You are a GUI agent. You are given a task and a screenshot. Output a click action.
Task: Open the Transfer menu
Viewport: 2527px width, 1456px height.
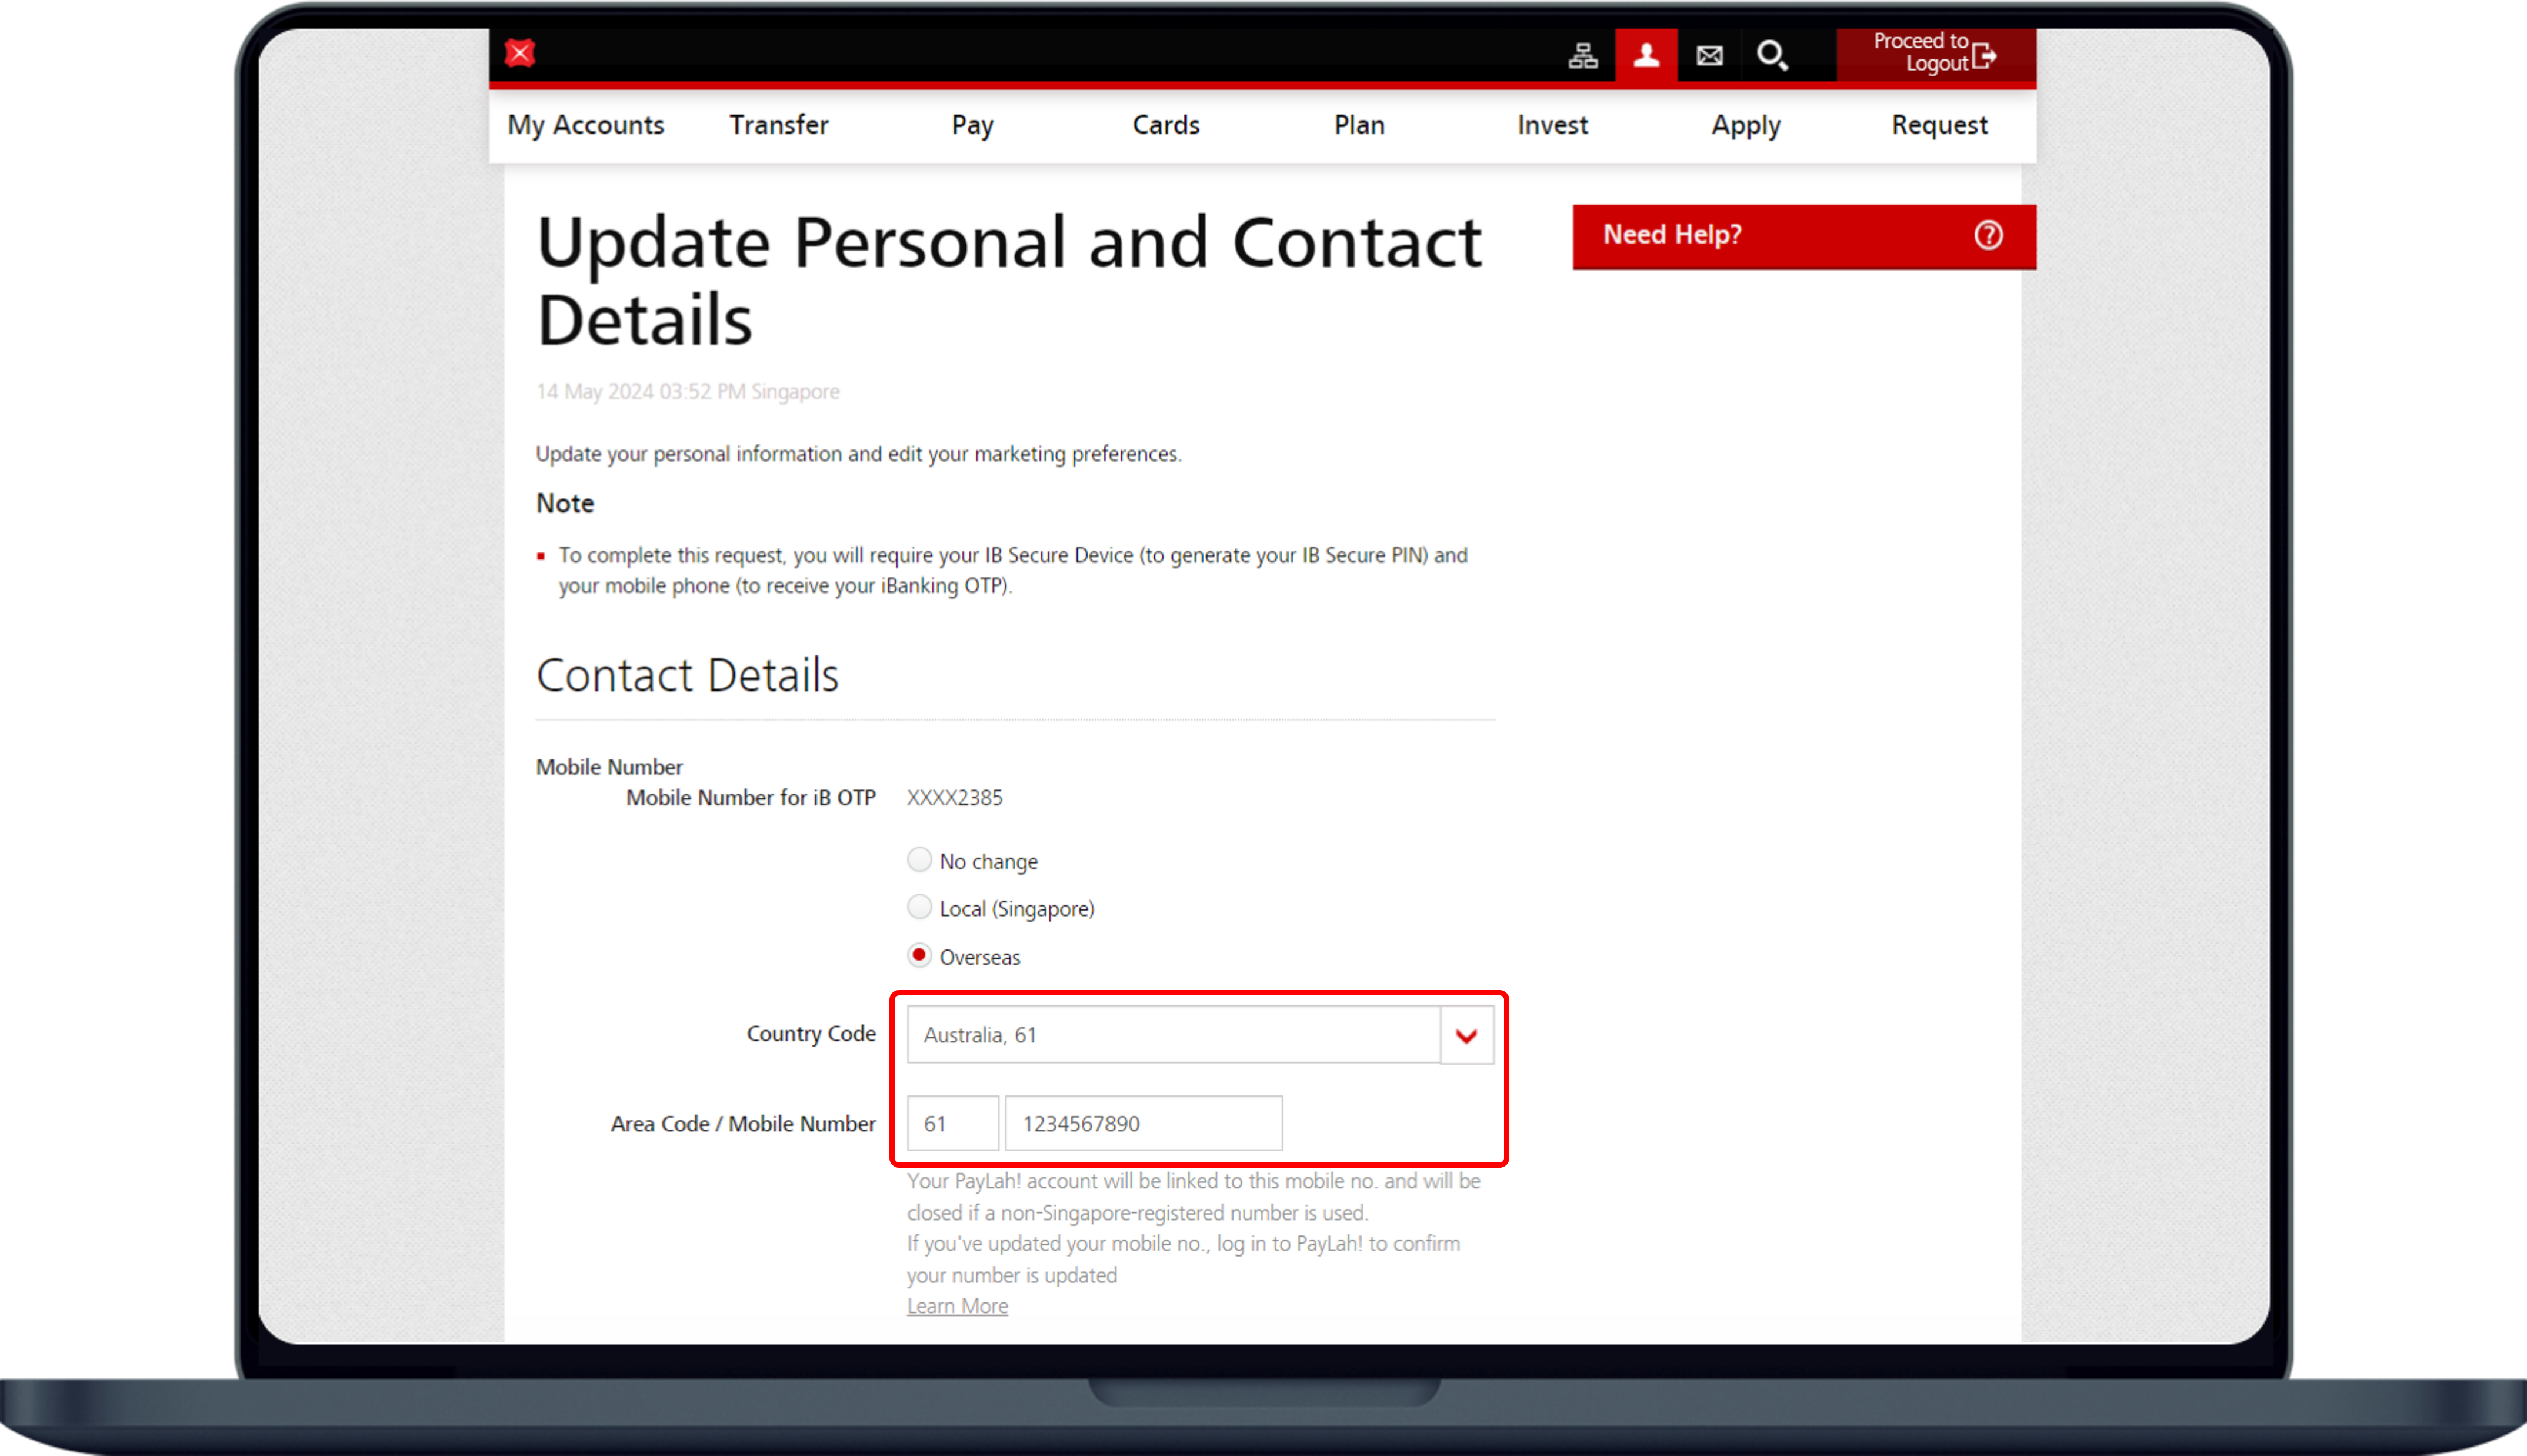pyautogui.click(x=779, y=125)
